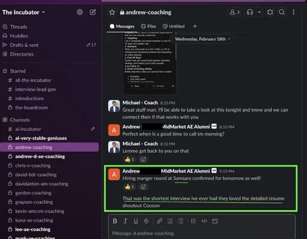Toggle strikethrough formatting in composer
307x239 pixels.
(x=146, y=221)
